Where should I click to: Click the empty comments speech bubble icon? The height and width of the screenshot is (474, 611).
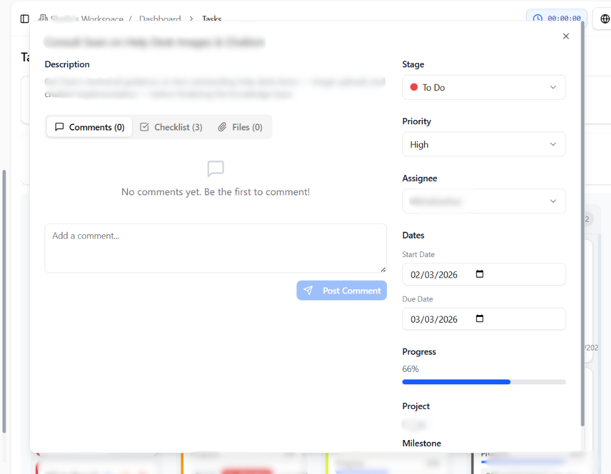[x=215, y=169]
